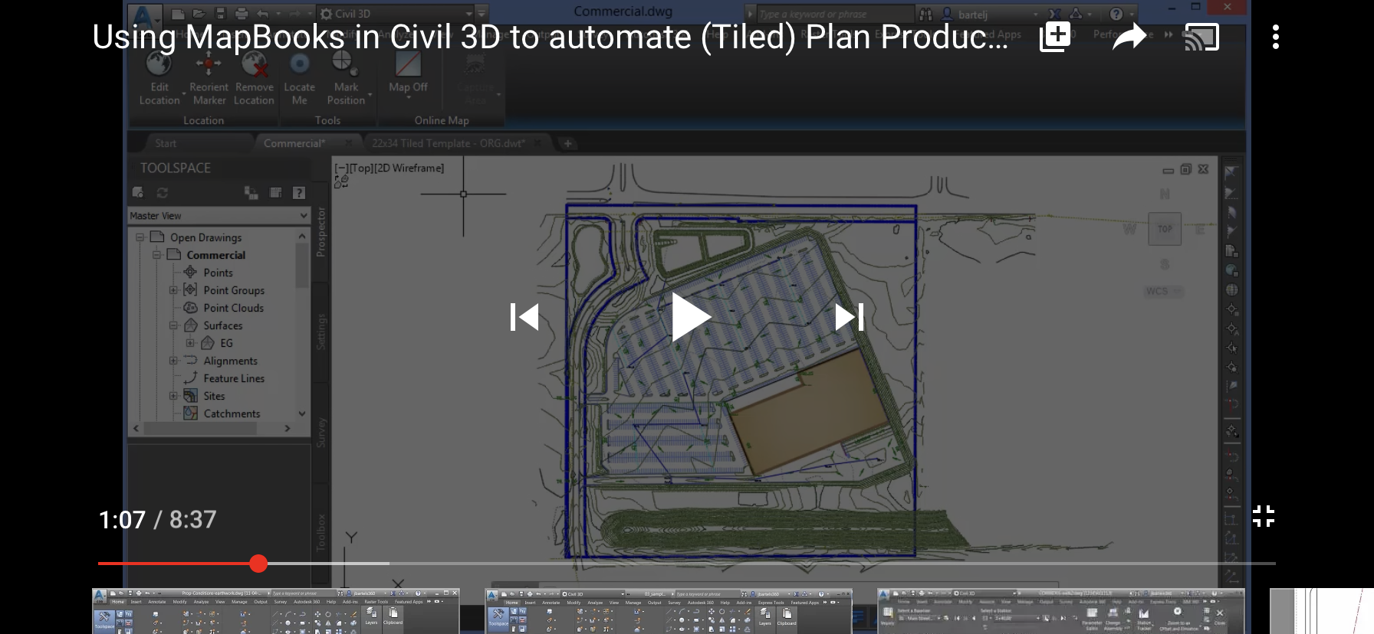Click the Online Map panel label
The height and width of the screenshot is (634, 1374).
[442, 120]
